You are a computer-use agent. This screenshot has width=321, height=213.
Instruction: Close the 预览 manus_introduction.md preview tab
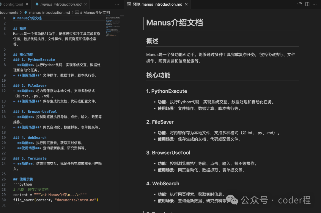pyautogui.click(x=186, y=4)
